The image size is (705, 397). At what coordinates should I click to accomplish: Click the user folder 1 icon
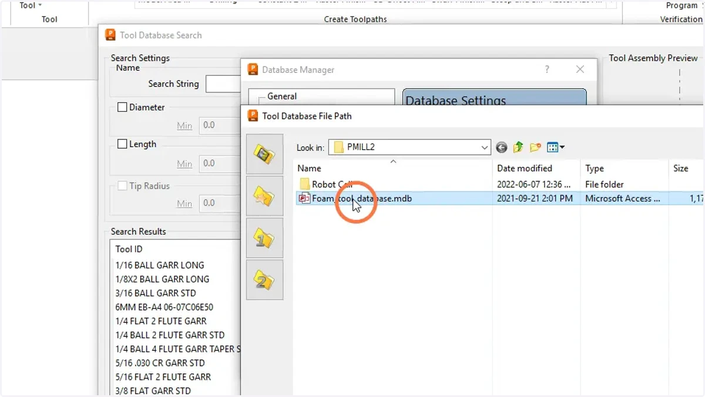264,238
